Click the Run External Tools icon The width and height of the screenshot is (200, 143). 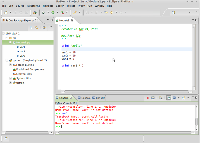[62, 13]
